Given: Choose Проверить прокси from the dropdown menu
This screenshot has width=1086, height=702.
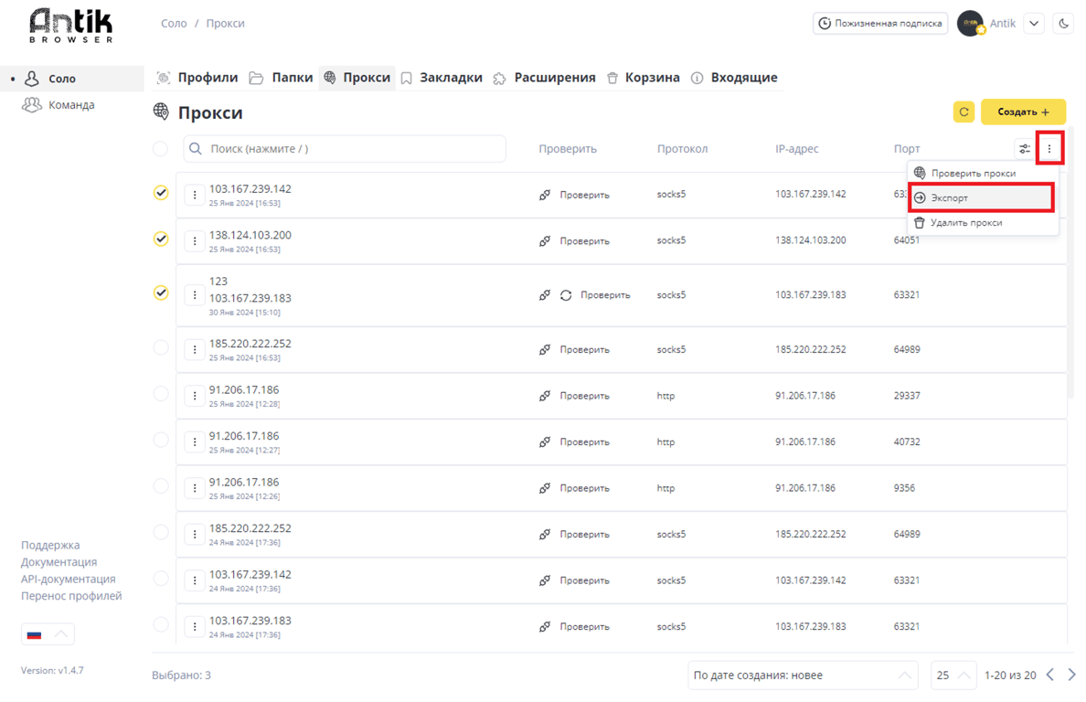Looking at the screenshot, I should click(983, 173).
